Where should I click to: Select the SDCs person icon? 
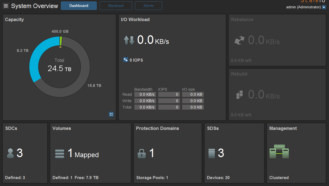pos(10,153)
